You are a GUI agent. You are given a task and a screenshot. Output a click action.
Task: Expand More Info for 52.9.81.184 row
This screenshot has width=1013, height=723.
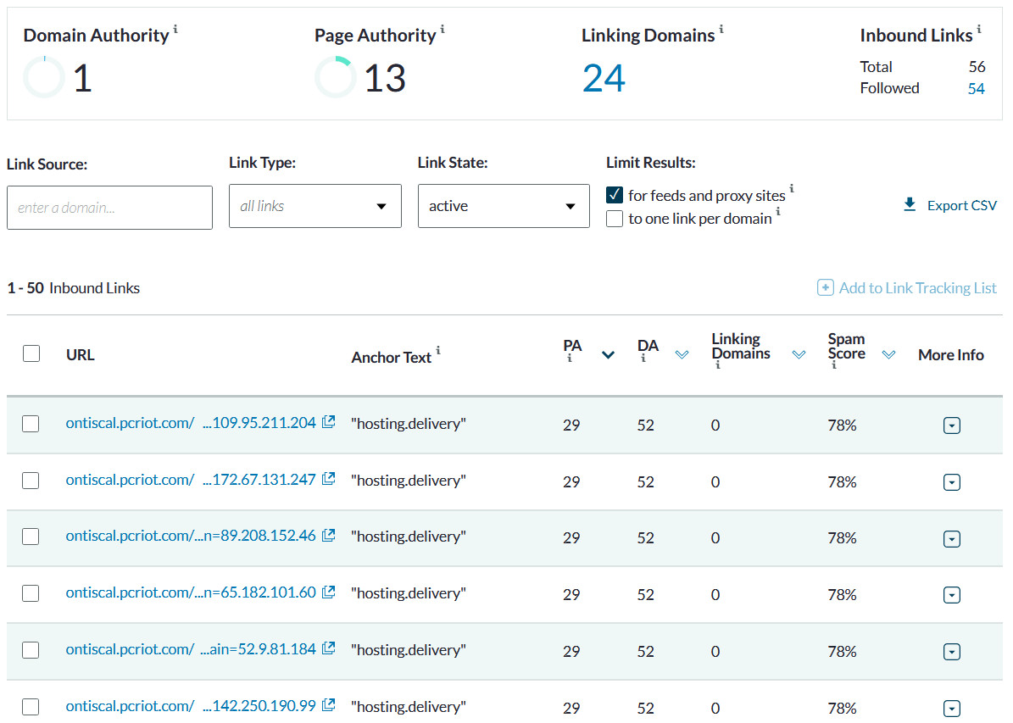(x=952, y=652)
